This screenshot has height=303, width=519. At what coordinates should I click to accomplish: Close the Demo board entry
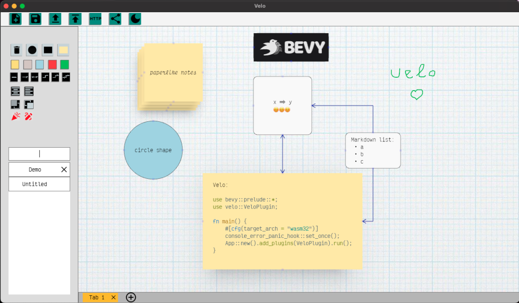[x=63, y=169]
